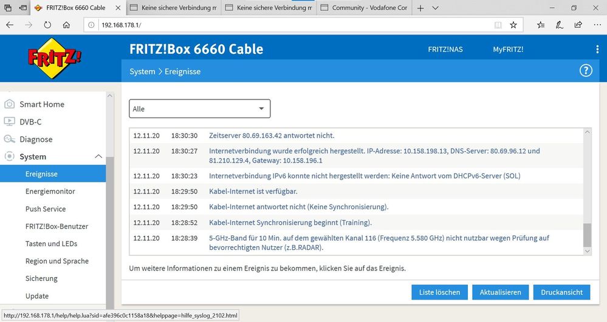Show tab previews chevron
607x322 pixels.
pyautogui.click(x=435, y=8)
